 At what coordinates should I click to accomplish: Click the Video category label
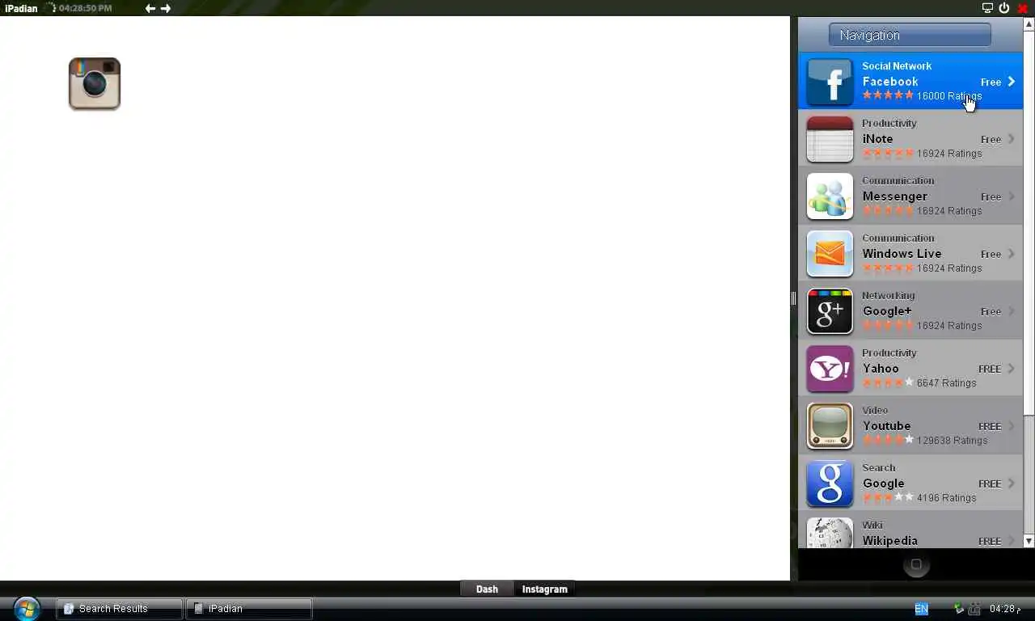pyautogui.click(x=875, y=410)
